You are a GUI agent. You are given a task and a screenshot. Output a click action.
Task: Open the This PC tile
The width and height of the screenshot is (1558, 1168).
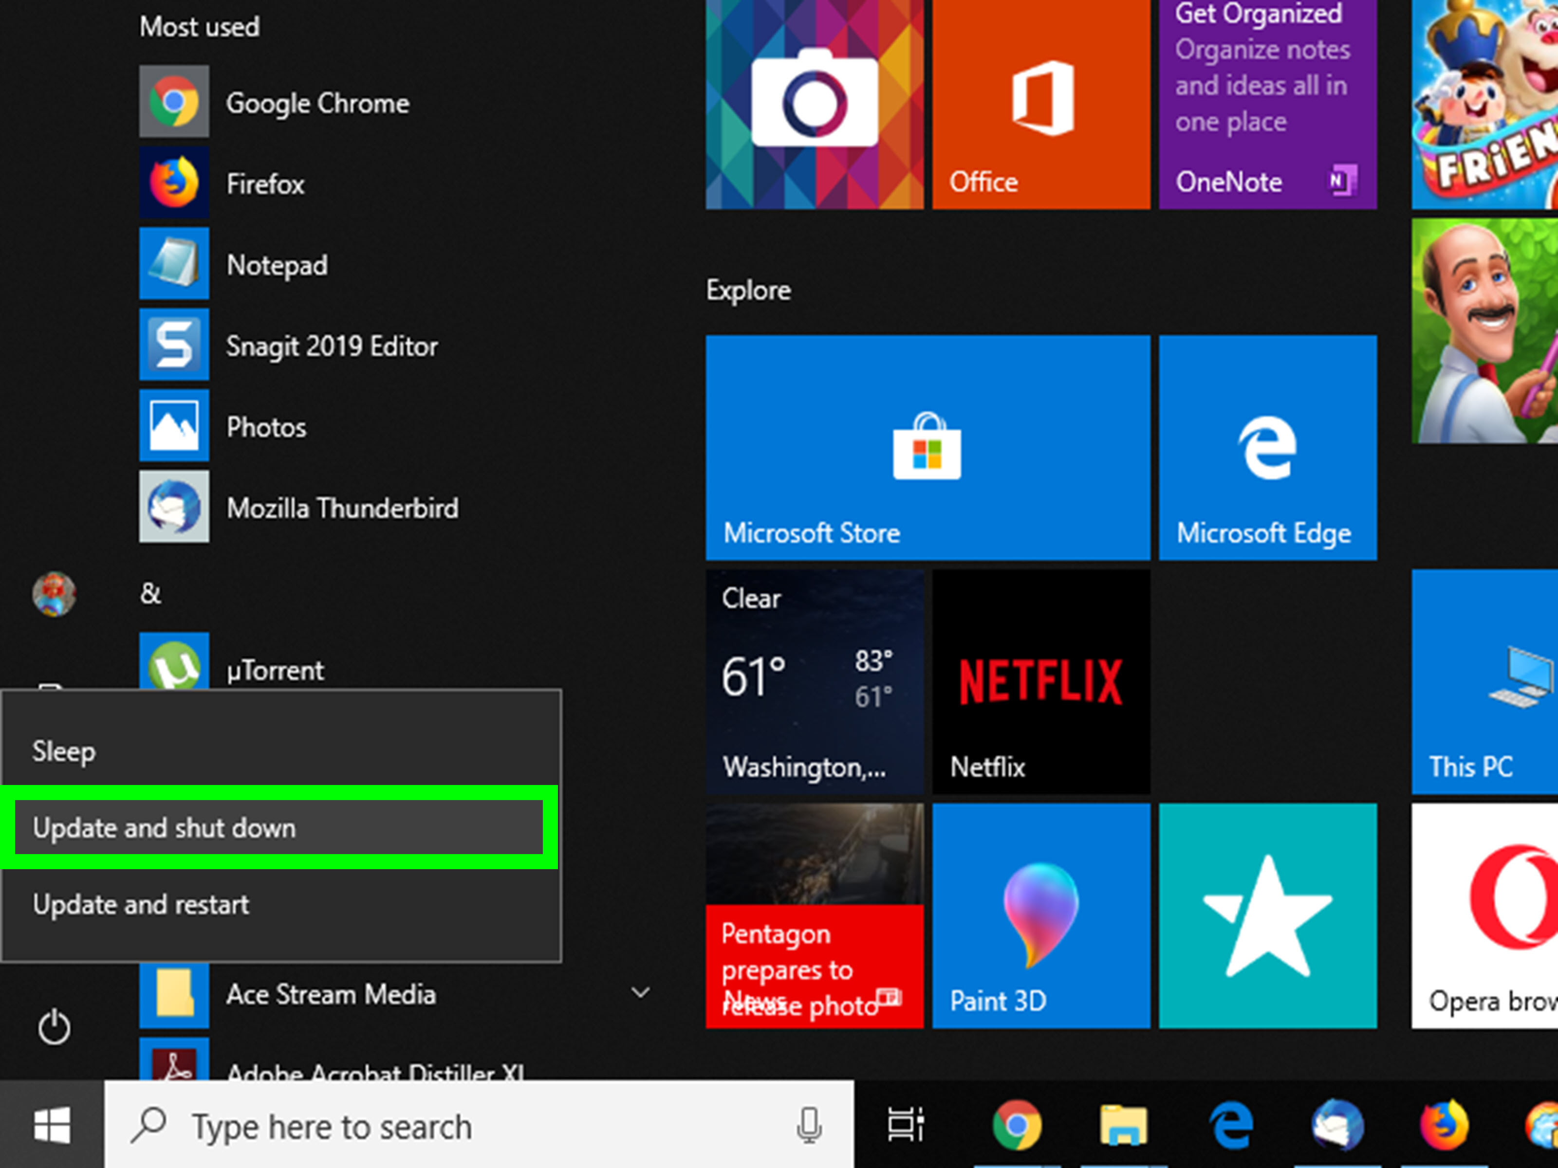pyautogui.click(x=1485, y=681)
